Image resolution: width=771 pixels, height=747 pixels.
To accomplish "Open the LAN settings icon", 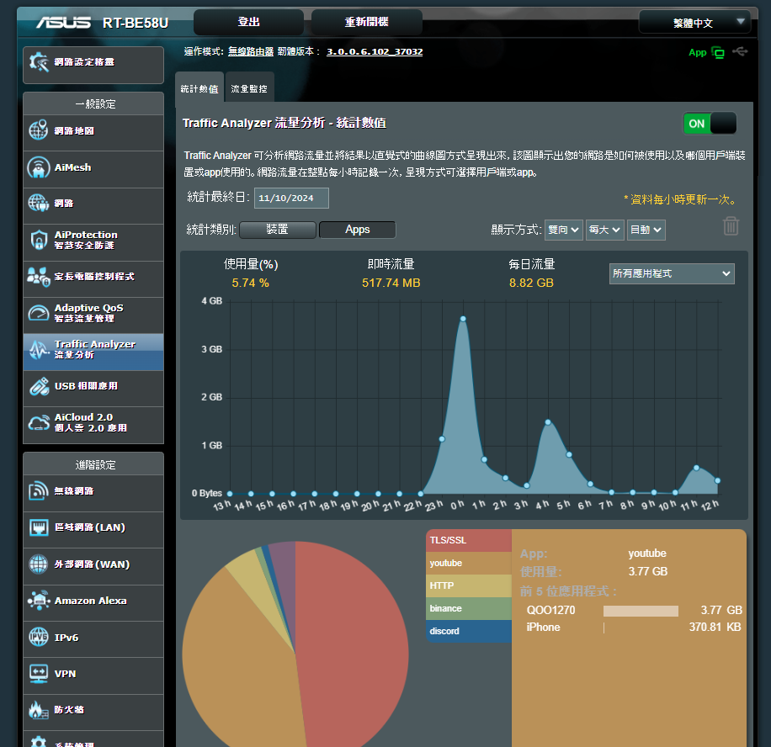I will pyautogui.click(x=39, y=527).
